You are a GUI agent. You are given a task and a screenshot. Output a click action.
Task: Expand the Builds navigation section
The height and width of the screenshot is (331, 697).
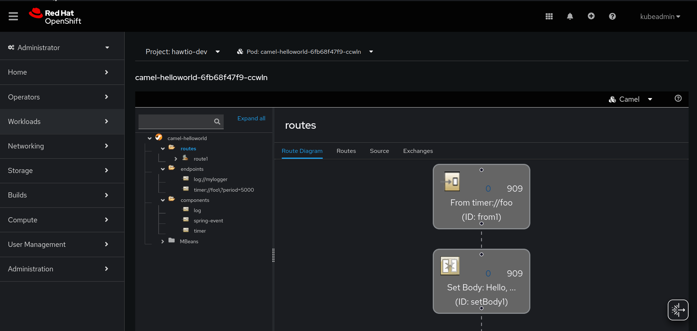(62, 195)
